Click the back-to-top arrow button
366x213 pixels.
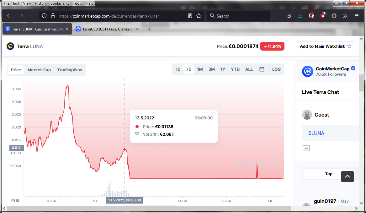pos(347,176)
